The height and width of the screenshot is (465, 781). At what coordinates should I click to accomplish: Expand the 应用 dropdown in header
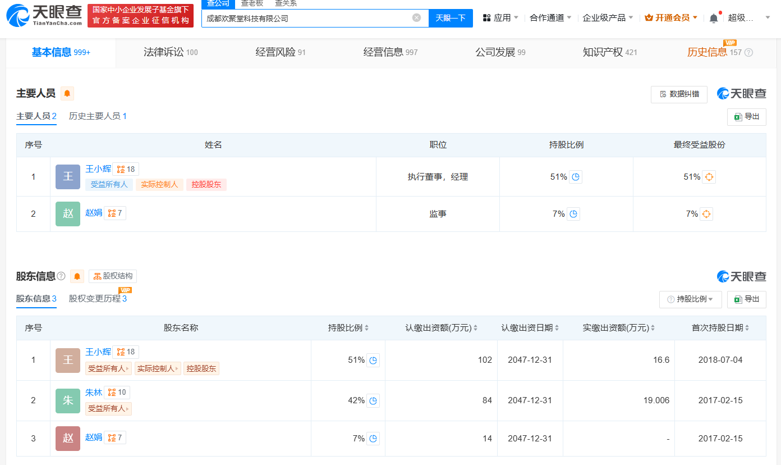500,17
